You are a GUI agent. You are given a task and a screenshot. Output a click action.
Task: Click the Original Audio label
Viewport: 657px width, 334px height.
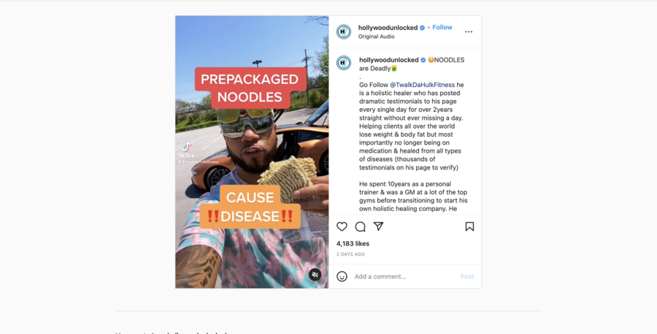tap(376, 37)
